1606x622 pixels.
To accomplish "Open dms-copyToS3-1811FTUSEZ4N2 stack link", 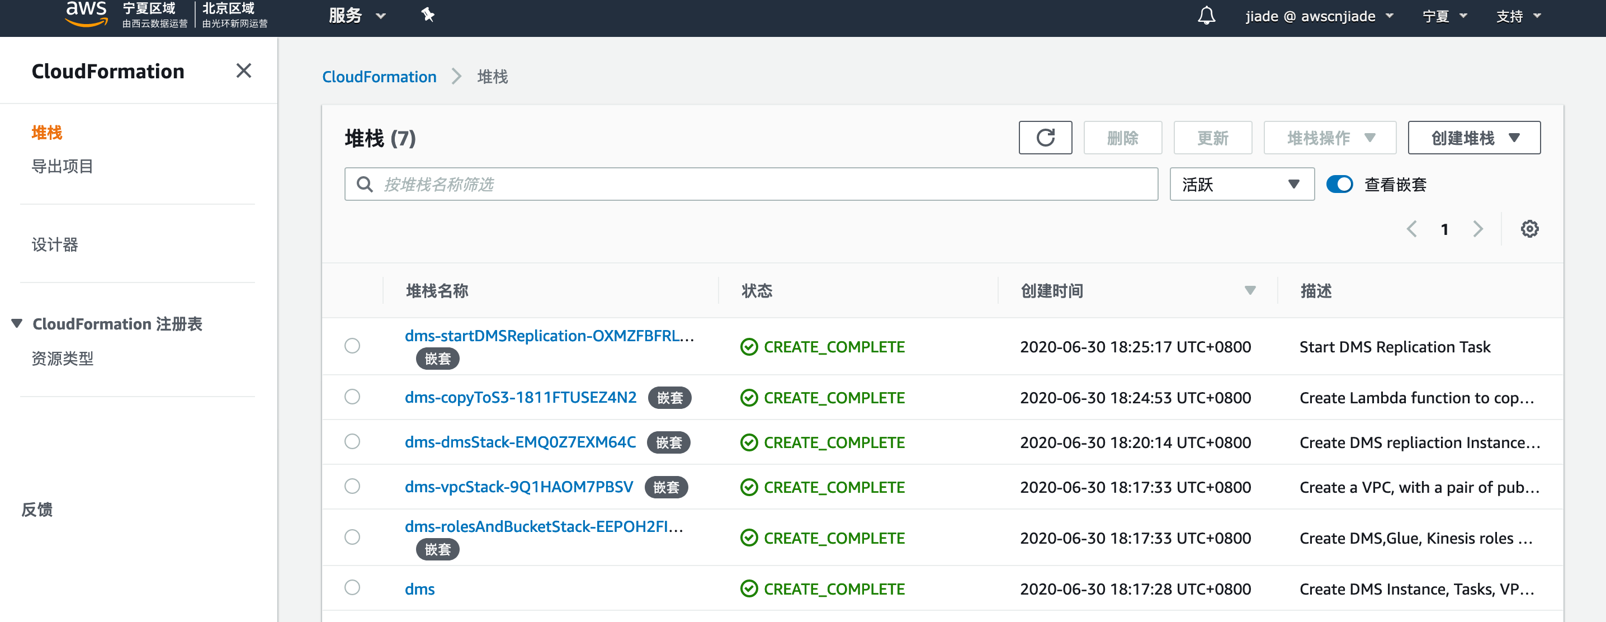I will [x=520, y=397].
